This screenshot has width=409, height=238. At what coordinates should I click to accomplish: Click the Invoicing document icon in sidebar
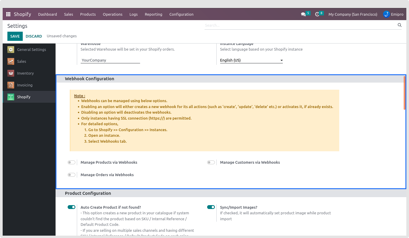[x=11, y=85]
